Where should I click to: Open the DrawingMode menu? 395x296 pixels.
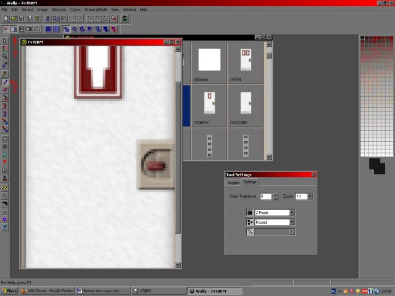point(96,10)
